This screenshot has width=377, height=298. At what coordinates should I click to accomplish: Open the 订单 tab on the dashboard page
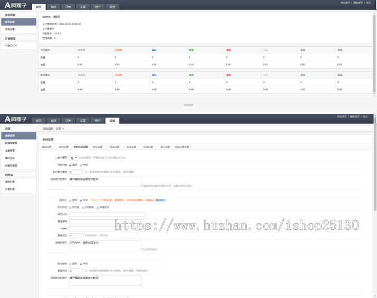click(x=68, y=7)
